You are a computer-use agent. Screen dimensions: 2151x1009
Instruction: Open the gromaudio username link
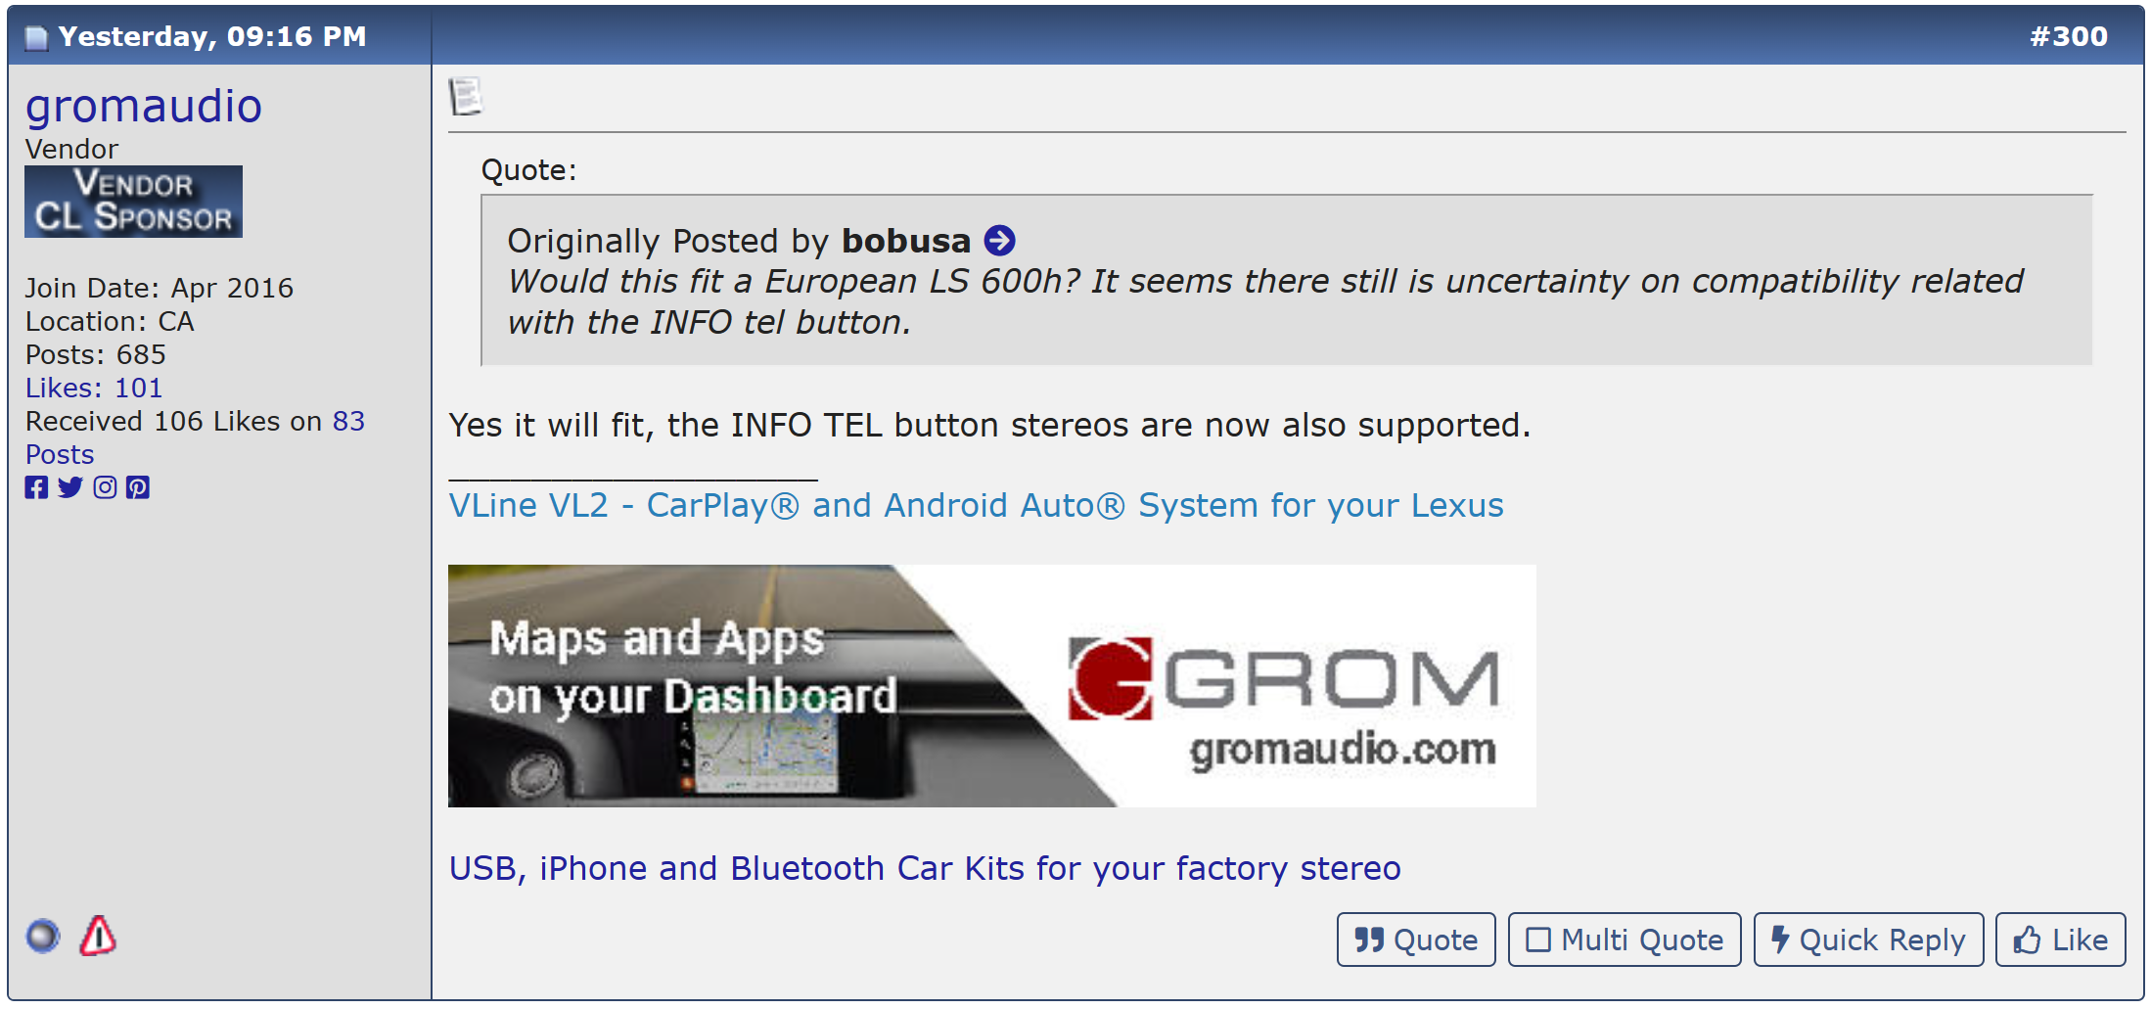tap(144, 106)
